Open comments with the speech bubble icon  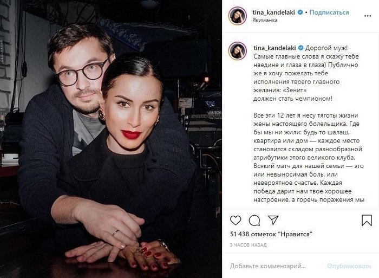pyautogui.click(x=254, y=221)
